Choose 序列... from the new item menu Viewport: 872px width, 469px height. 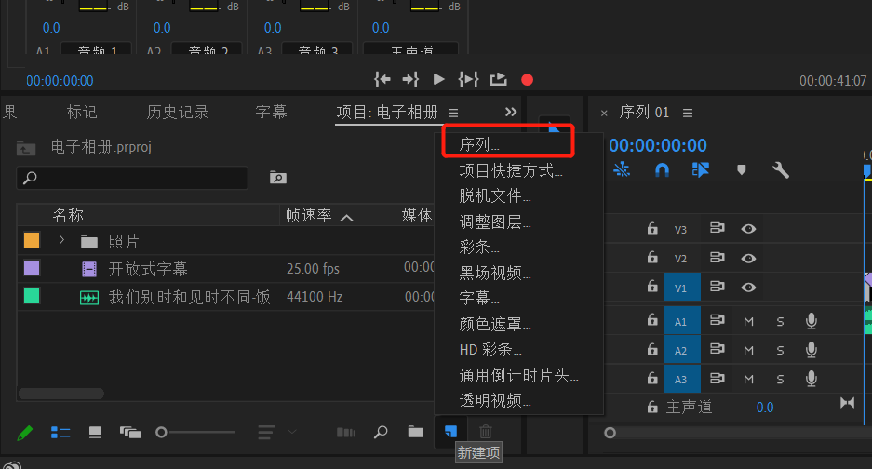479,145
